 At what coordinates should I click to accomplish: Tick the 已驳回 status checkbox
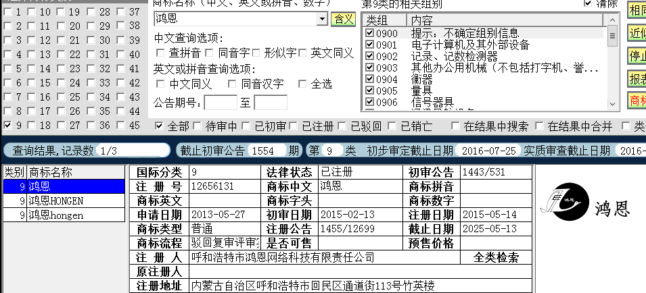click(x=342, y=126)
